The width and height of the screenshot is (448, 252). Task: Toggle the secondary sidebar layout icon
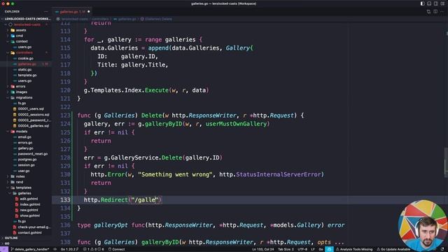(x=435, y=3)
